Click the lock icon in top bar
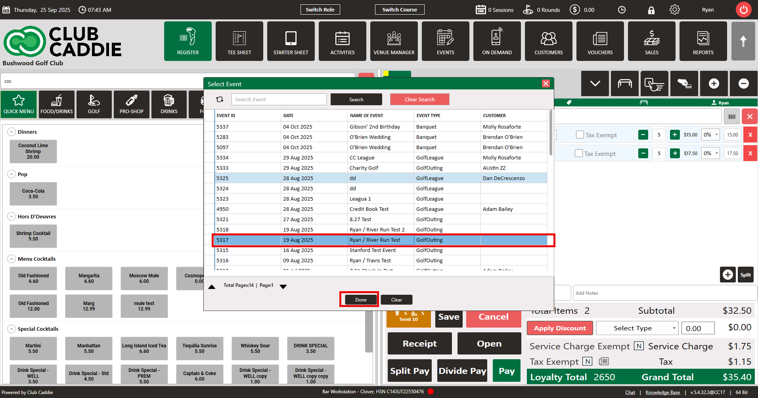Image resolution: width=758 pixels, height=398 pixels. (651, 10)
